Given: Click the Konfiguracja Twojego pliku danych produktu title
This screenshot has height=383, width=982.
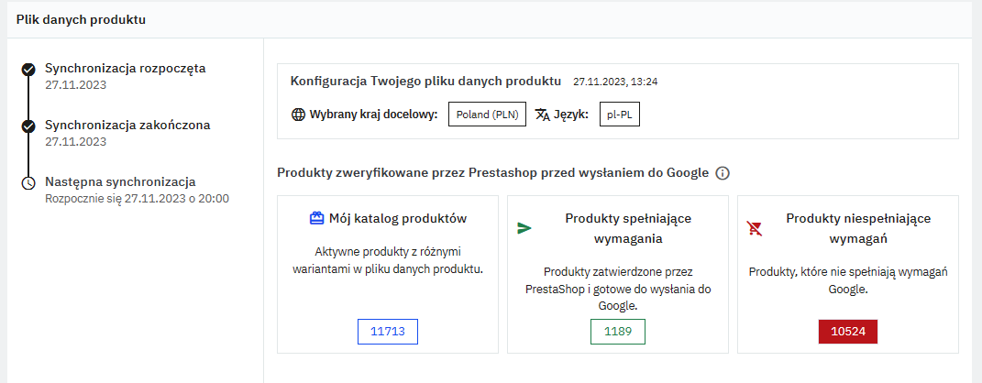Looking at the screenshot, I should tap(426, 81).
